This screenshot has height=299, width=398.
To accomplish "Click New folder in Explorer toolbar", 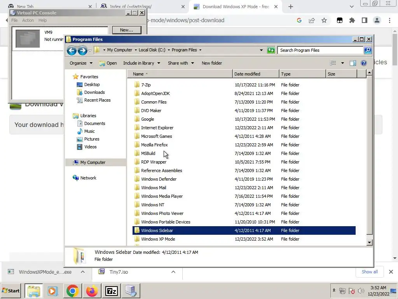I will [212, 63].
